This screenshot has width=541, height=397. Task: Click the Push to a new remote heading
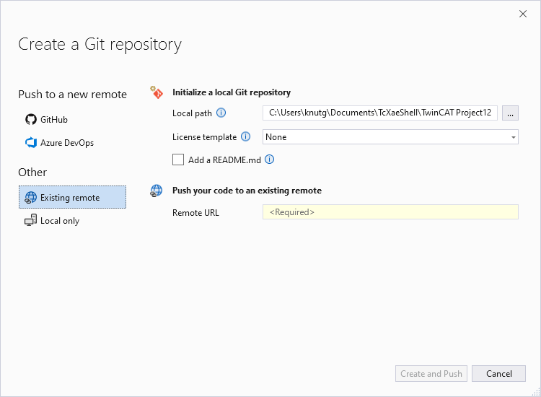(x=72, y=95)
